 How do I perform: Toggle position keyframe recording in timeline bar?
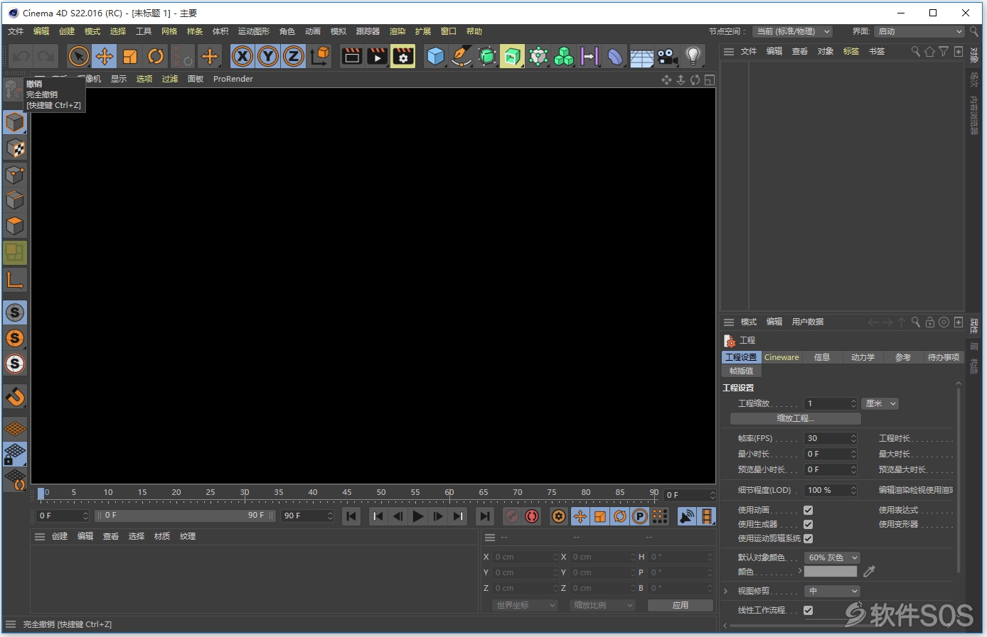[x=580, y=516]
